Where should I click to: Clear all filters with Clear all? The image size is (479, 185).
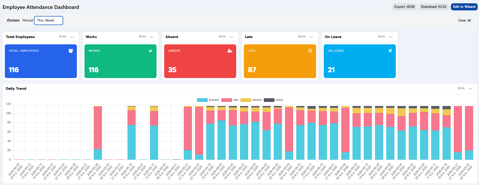[464, 21]
